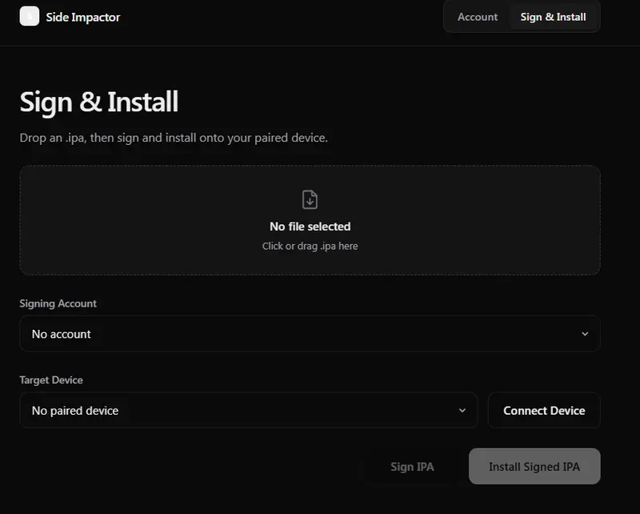The height and width of the screenshot is (514, 640).
Task: Click the file download icon in drop zone
Action: (x=310, y=199)
